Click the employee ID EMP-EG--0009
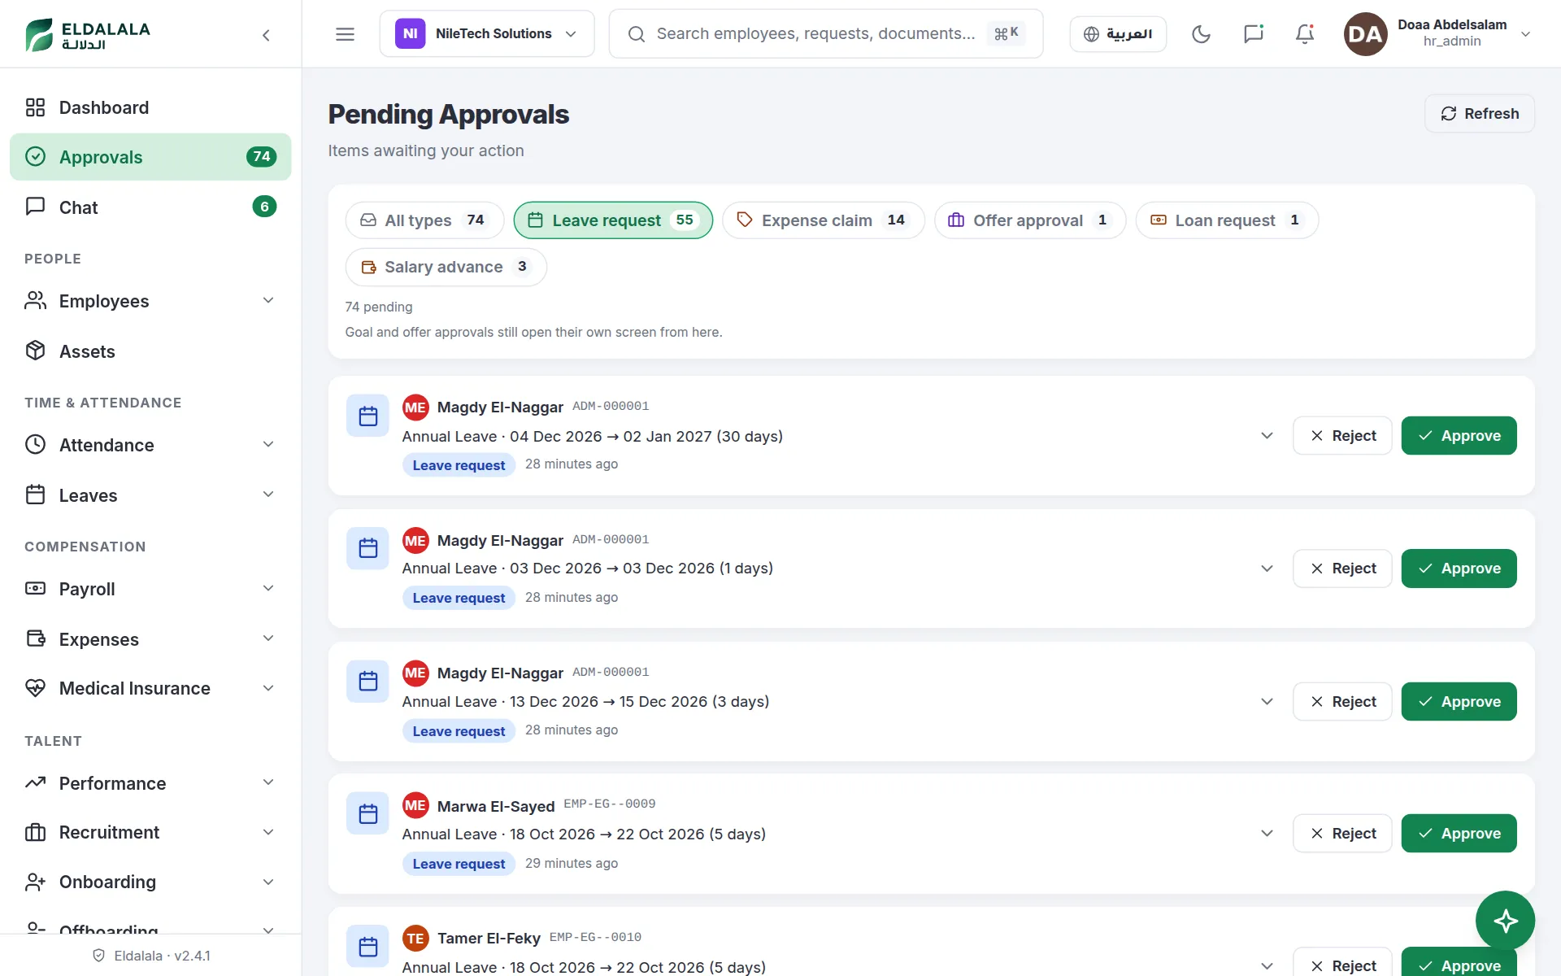 point(610,804)
